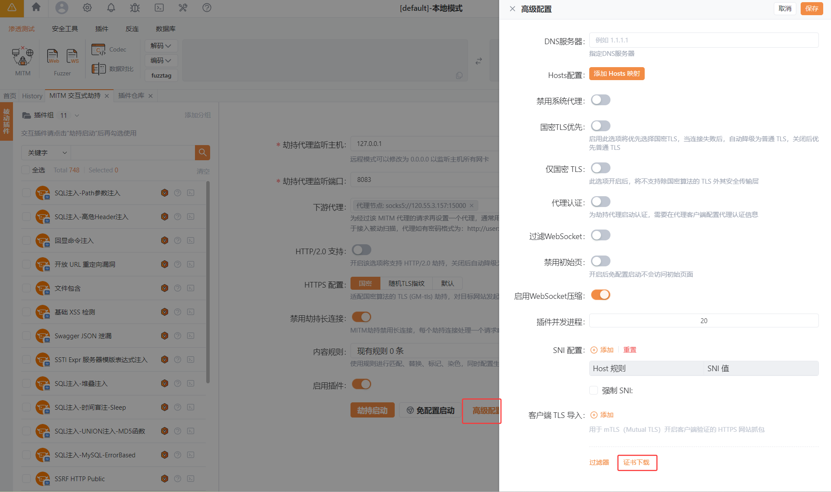Open the 编码 dropdown

click(x=161, y=61)
